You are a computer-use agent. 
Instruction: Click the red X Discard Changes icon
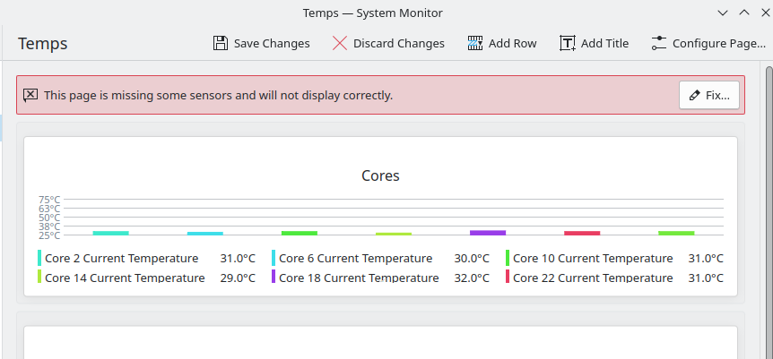coord(340,43)
